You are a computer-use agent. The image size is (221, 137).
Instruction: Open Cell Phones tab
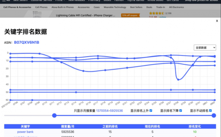(41, 7)
